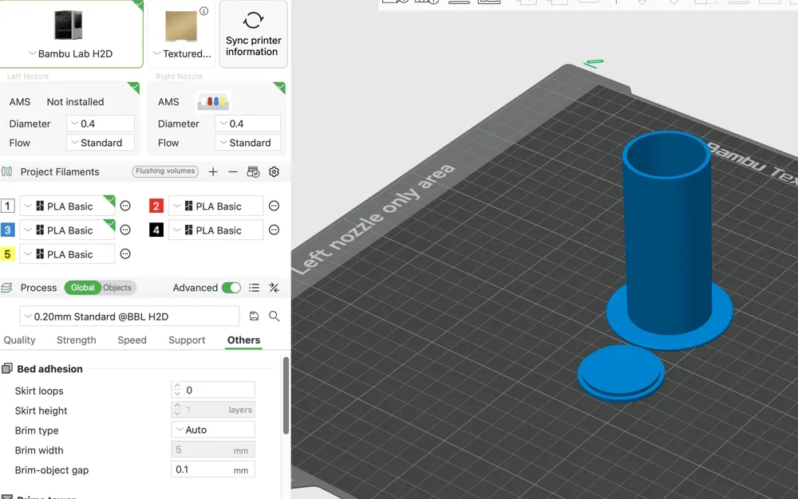The width and height of the screenshot is (798, 499).
Task: Open filament 2 PLA Basic dropdown
Action: coord(215,206)
